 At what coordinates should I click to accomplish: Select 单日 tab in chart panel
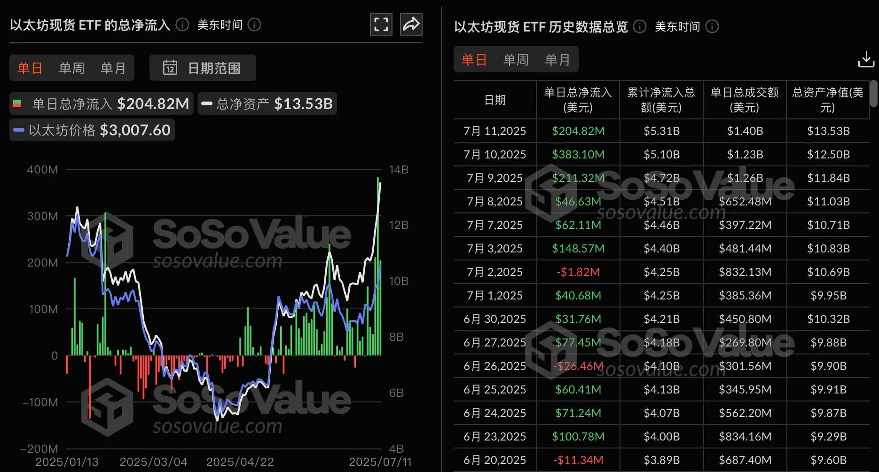pos(30,68)
